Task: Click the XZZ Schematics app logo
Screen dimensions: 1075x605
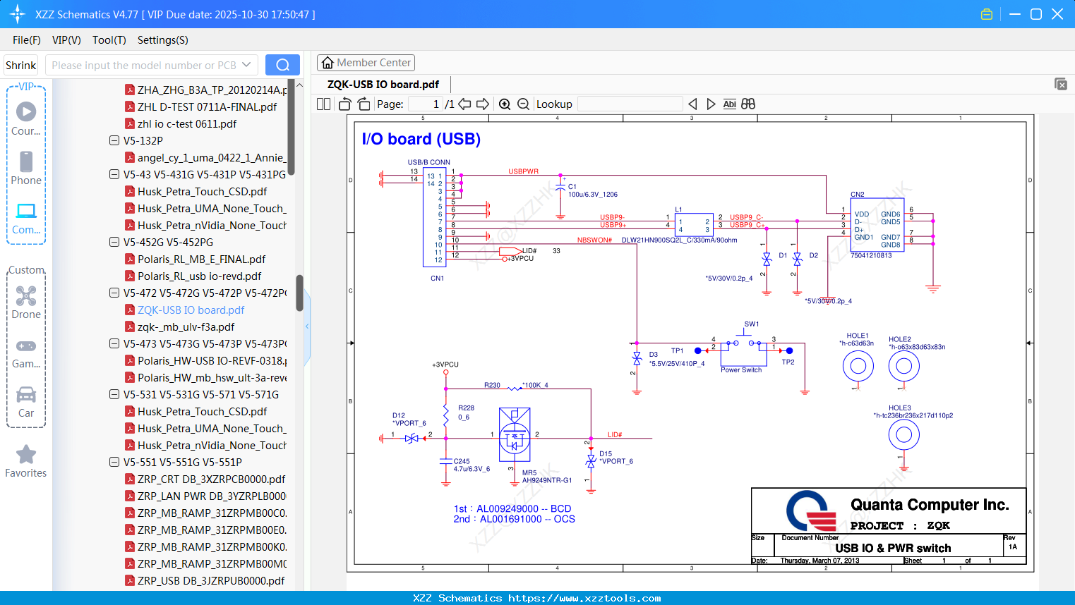Action: coord(18,14)
